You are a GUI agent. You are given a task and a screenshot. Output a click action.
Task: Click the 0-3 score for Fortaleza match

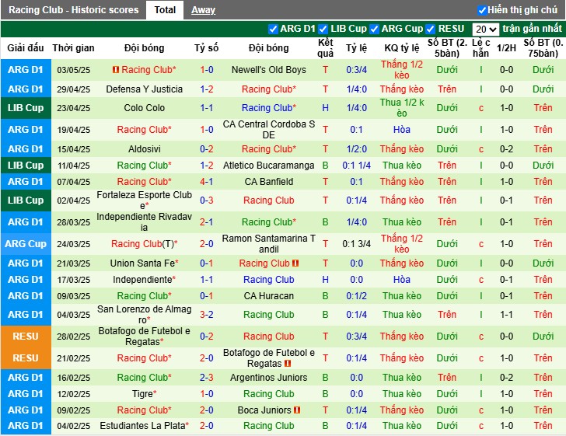click(x=207, y=201)
